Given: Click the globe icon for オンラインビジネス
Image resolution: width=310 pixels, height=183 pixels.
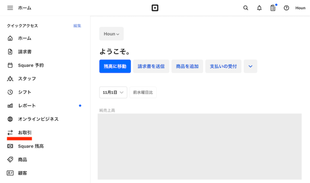Looking at the screenshot, I should coord(10,119).
